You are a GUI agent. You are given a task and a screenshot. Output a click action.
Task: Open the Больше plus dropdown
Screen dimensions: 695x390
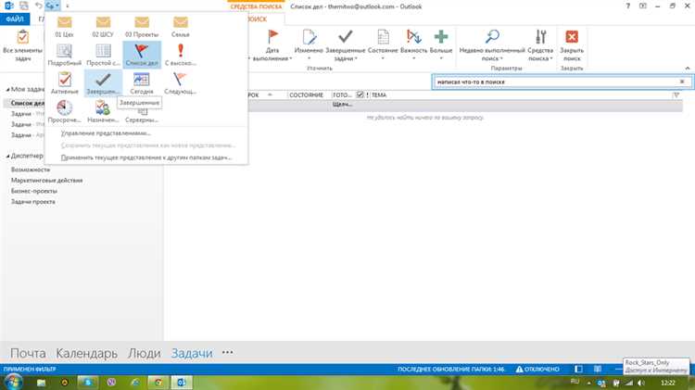[441, 45]
